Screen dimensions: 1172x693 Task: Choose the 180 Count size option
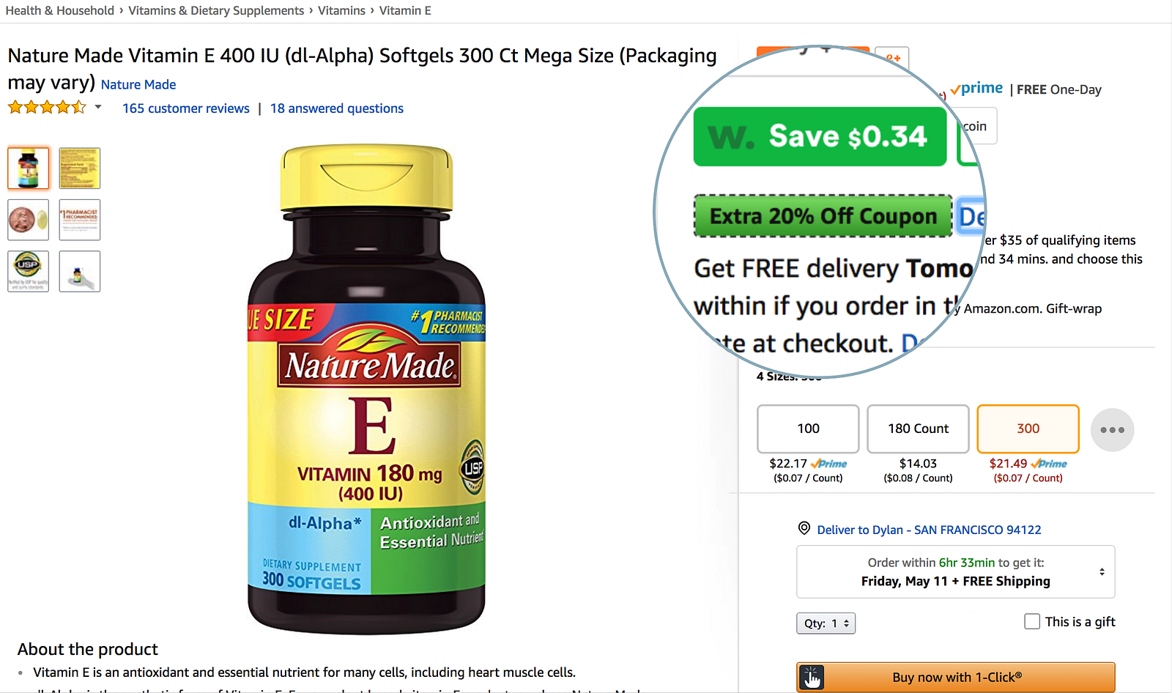point(918,429)
